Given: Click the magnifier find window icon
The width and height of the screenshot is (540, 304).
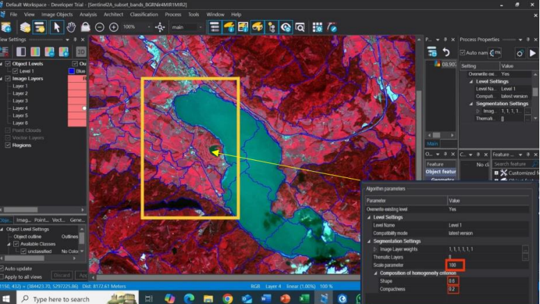Looking at the screenshot, I should (300, 27).
